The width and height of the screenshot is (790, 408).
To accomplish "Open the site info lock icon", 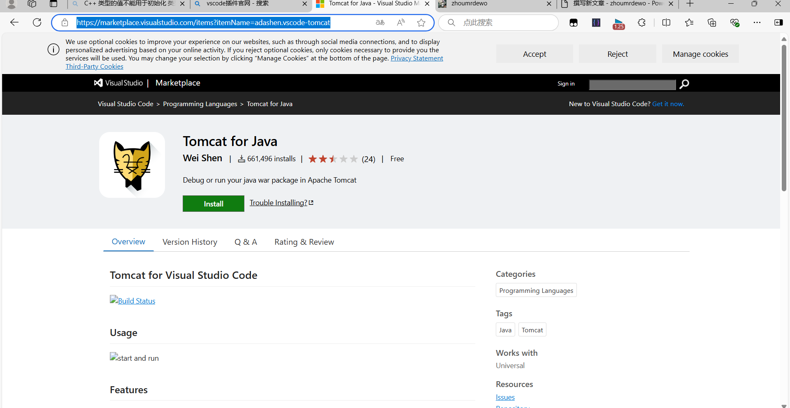I will (x=65, y=23).
